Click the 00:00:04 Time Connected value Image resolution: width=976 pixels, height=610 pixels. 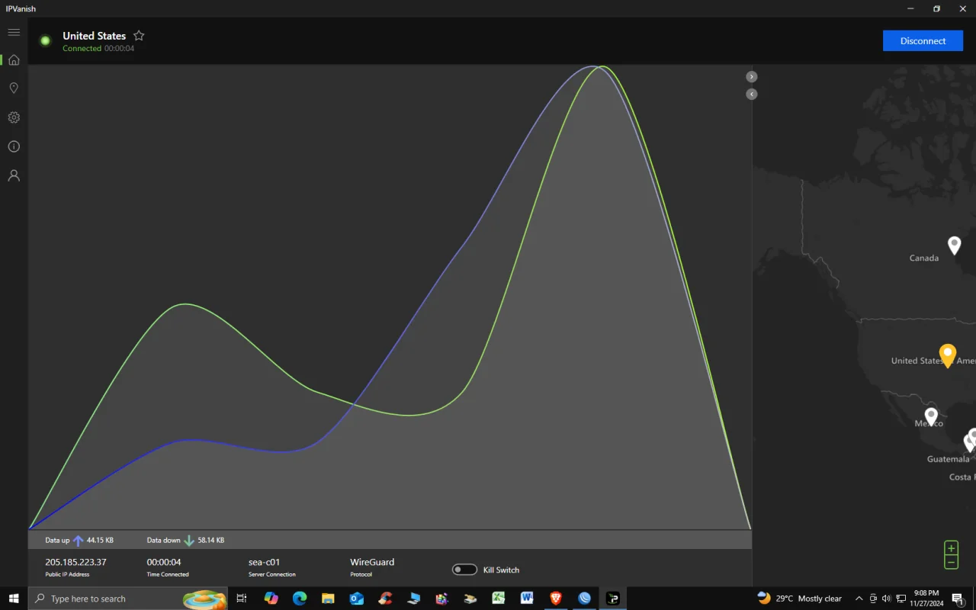[164, 562]
